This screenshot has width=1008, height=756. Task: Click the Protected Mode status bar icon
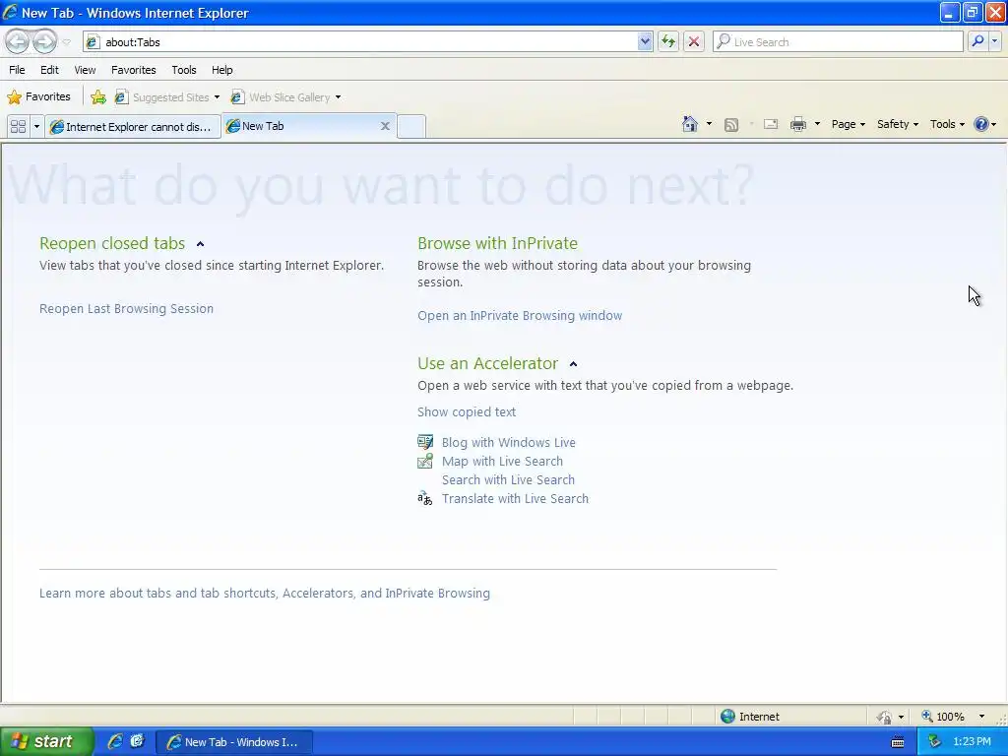[885, 717]
